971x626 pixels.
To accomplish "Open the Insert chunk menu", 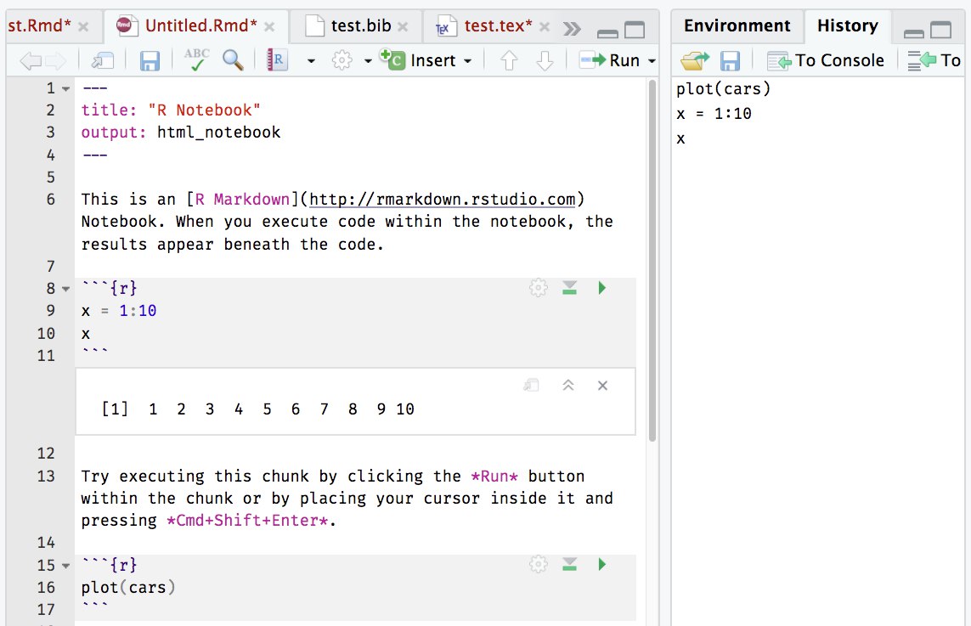I will [426, 60].
